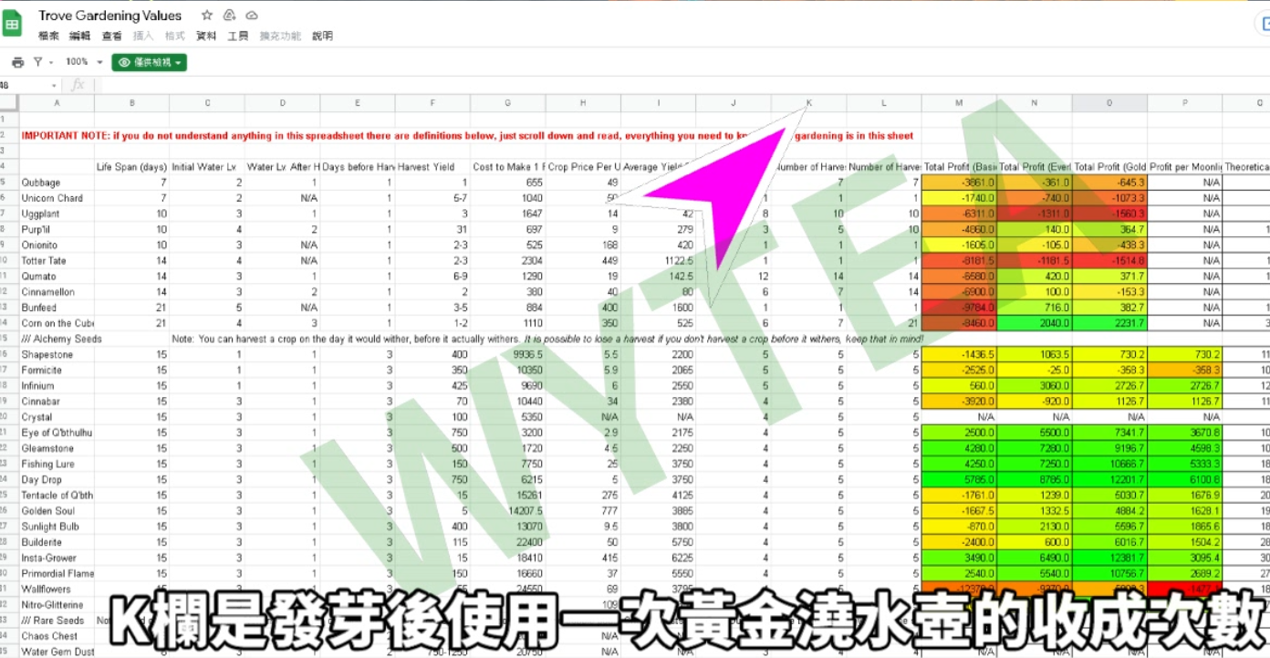The image size is (1270, 658).
Task: Select column P header
Action: click(x=1184, y=103)
